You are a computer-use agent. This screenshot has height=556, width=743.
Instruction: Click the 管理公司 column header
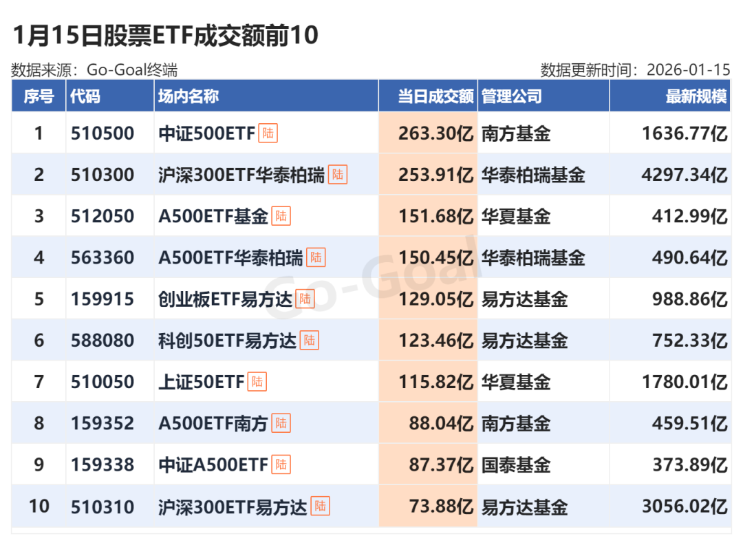(x=543, y=96)
